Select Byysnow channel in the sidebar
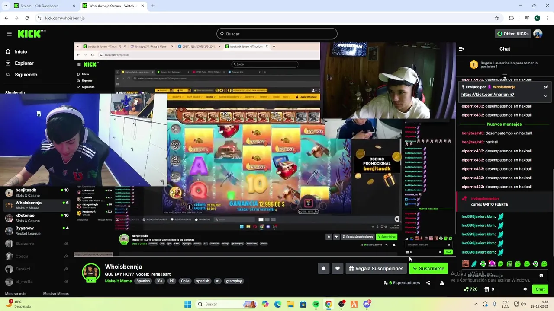 pos(37,231)
